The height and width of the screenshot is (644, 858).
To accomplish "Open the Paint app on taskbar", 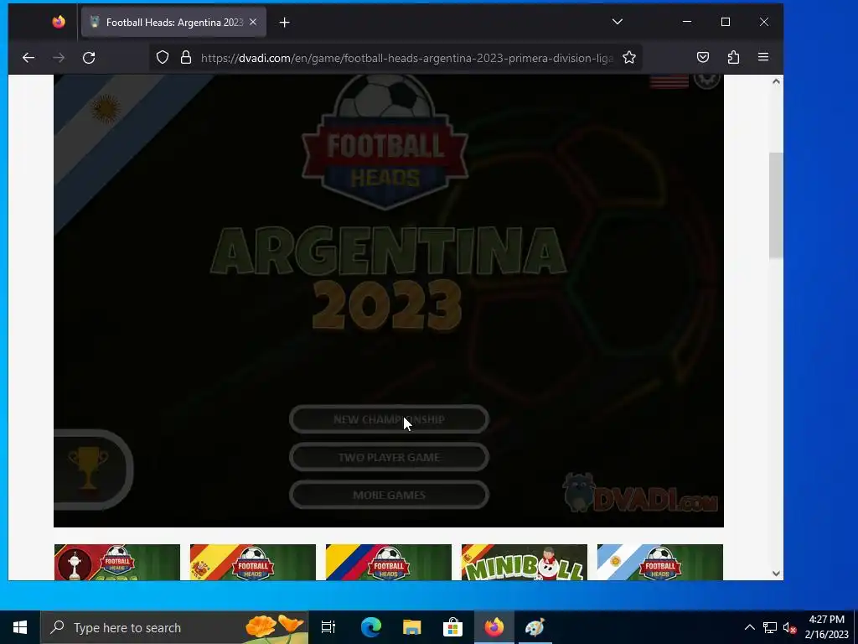I will [x=535, y=627].
